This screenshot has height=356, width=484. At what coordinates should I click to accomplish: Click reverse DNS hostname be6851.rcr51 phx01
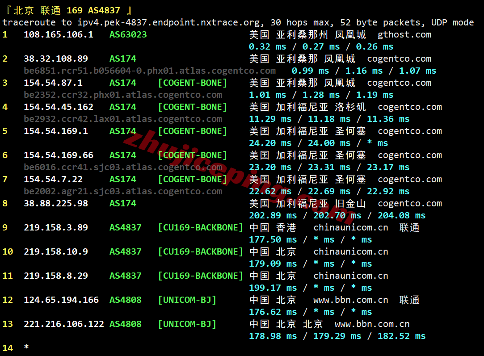click(x=150, y=71)
